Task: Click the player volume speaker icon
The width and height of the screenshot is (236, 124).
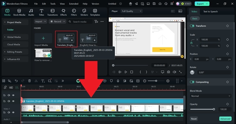Action: pyautogui.click(x=174, y=72)
